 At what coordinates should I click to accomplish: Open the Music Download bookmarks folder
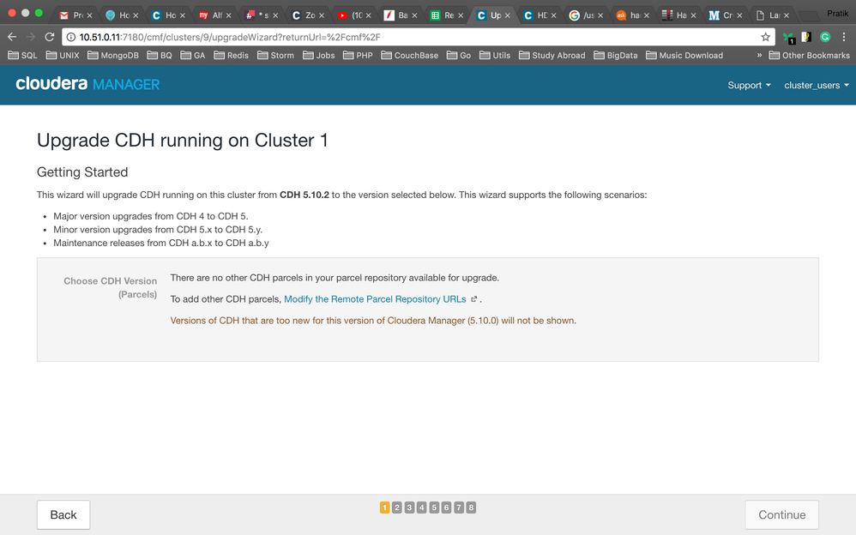tap(684, 55)
